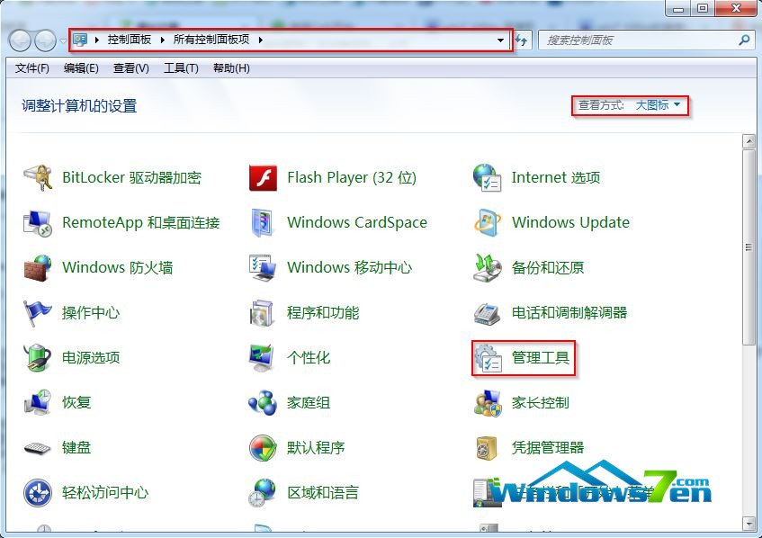Open the Flash Player (32位) settings
The width and height of the screenshot is (762, 538).
click(x=349, y=177)
